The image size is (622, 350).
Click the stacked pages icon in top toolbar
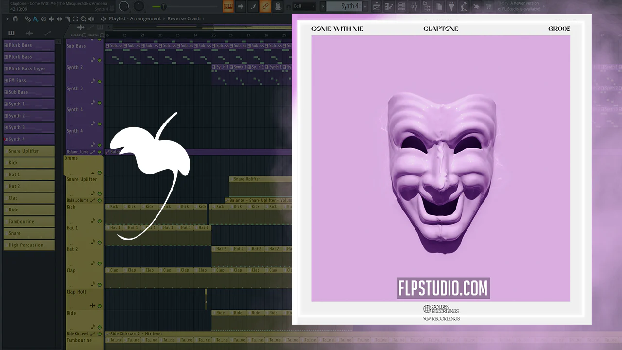coord(439,6)
